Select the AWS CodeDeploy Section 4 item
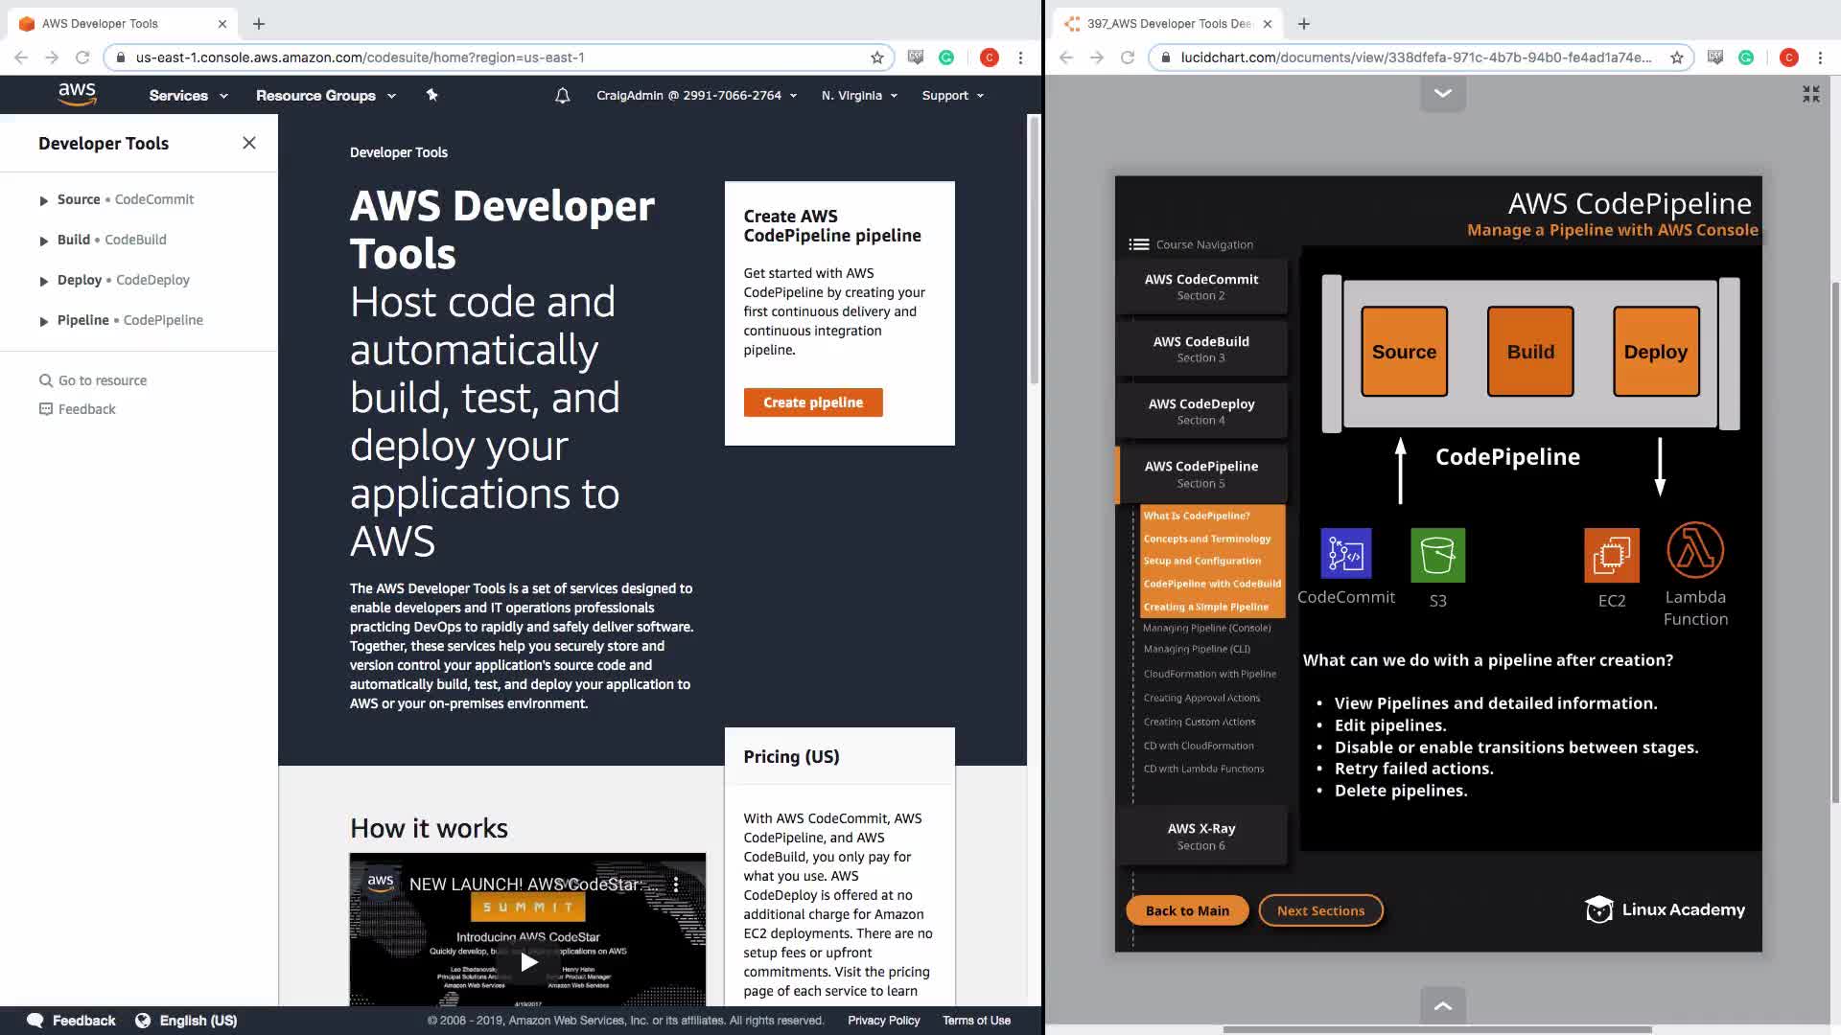Viewport: 1841px width, 1035px height. point(1200,411)
